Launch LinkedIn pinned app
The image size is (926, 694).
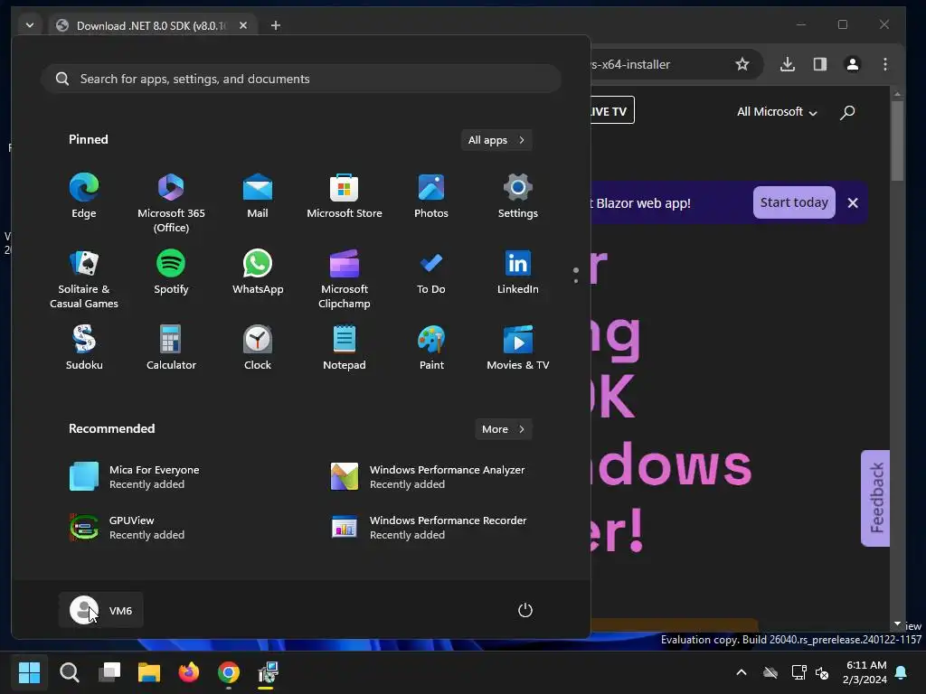tap(518, 272)
